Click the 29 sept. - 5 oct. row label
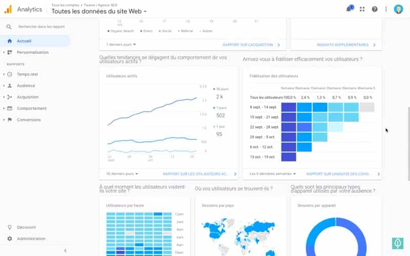 click(x=262, y=137)
